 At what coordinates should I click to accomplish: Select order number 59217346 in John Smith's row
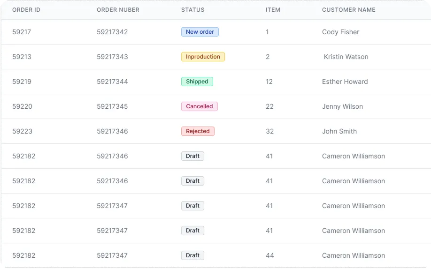coord(112,131)
